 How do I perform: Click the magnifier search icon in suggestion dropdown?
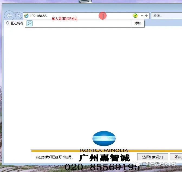[30, 23]
